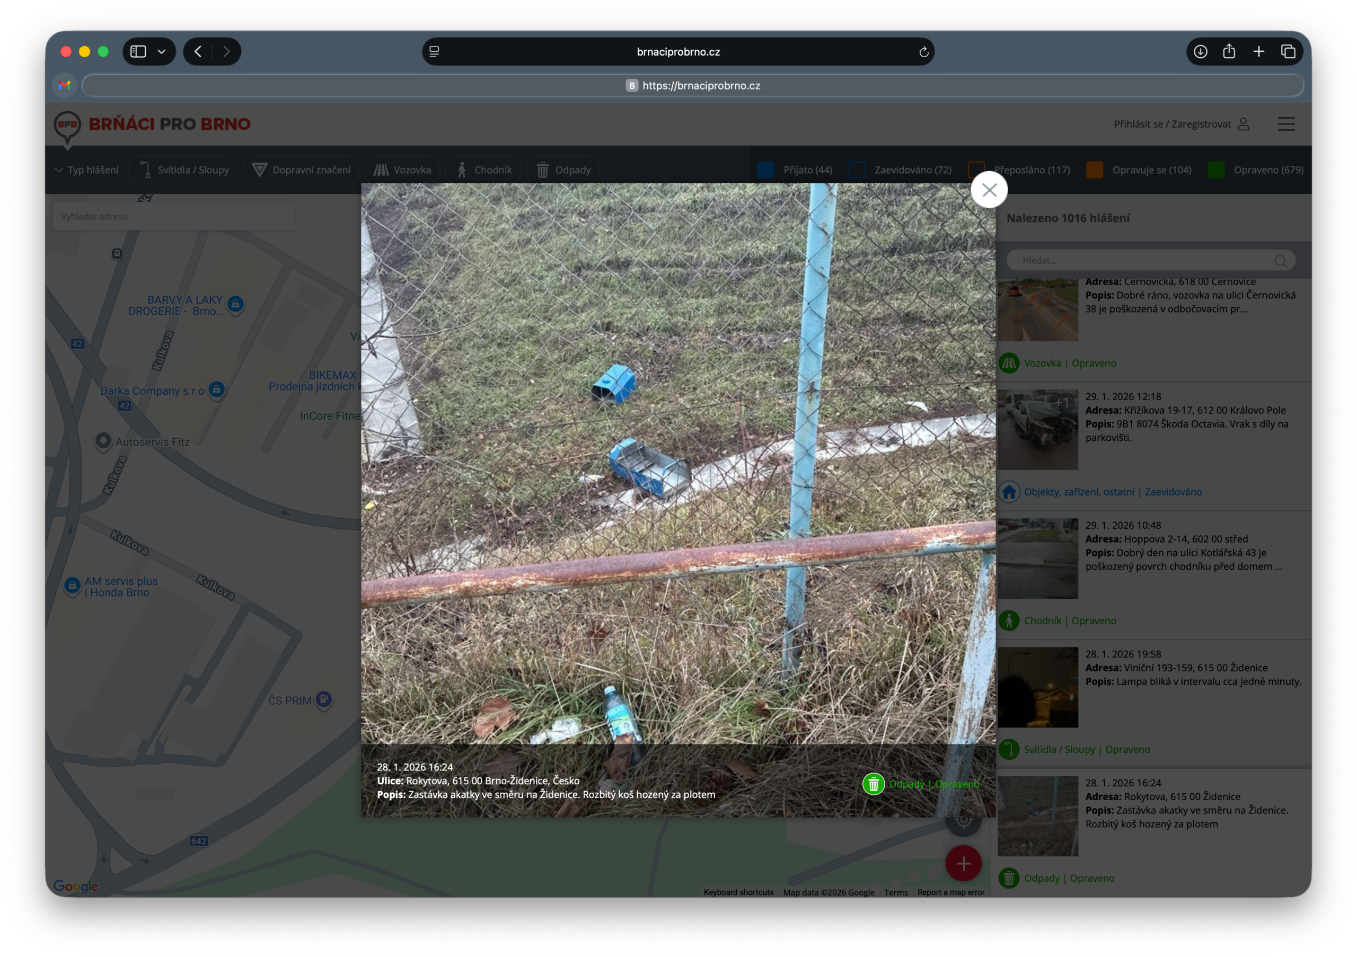The width and height of the screenshot is (1357, 957).
Task: Open the Safari sidebar dropdown chevron
Action: tap(161, 52)
